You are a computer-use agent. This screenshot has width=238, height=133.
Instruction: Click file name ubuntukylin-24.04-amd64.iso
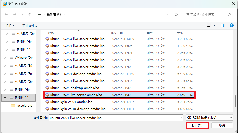coord(71,102)
